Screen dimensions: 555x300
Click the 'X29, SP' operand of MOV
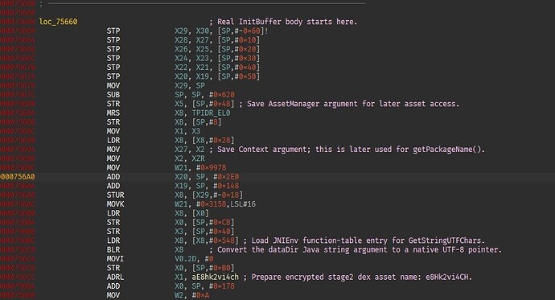coord(190,85)
